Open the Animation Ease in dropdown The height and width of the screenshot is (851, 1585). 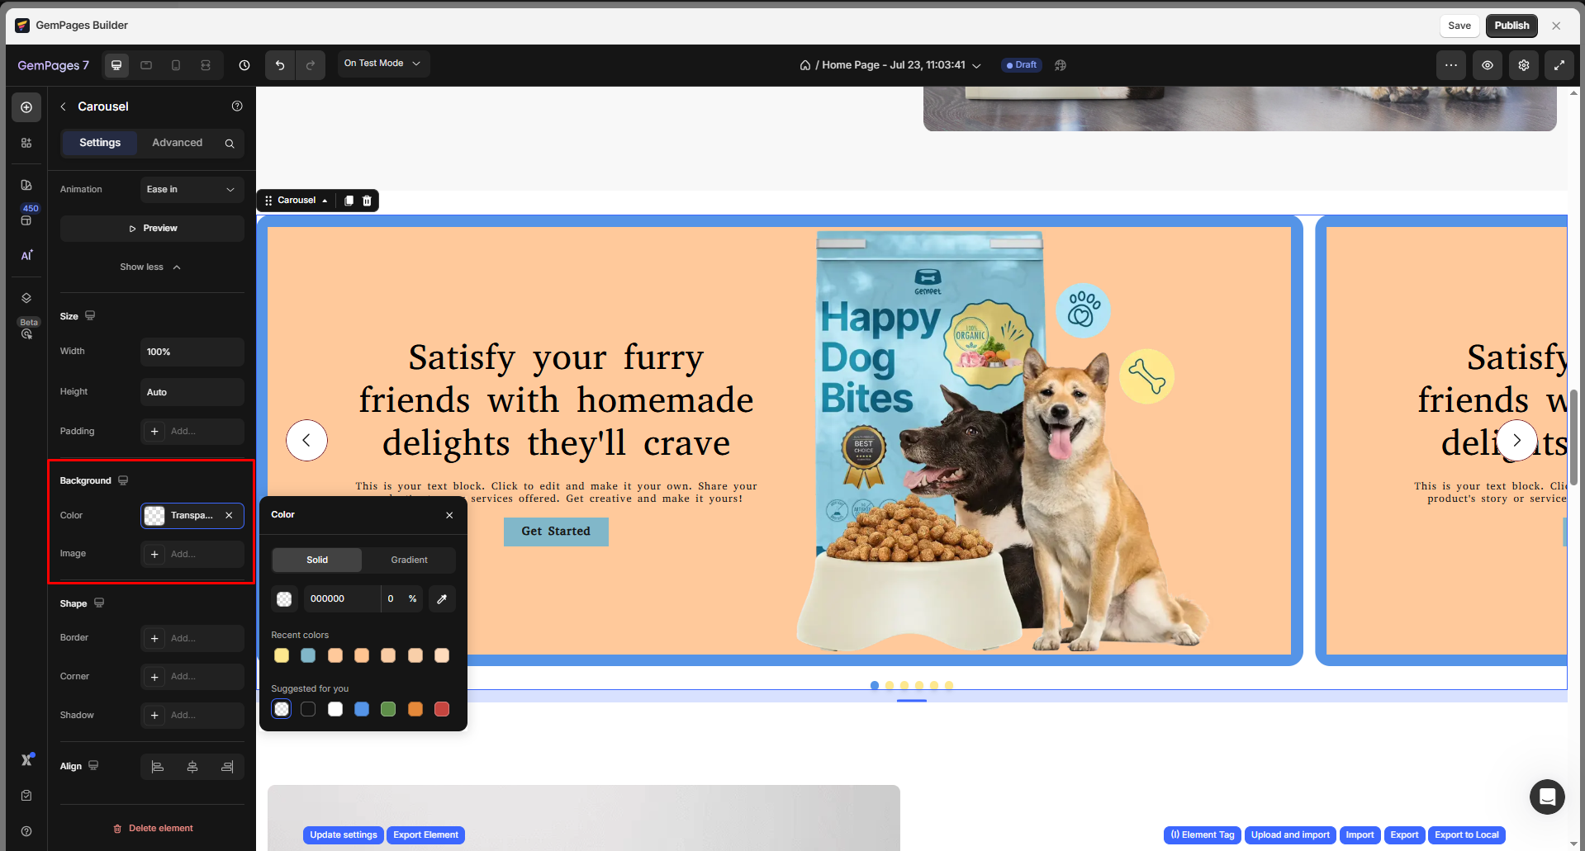pyautogui.click(x=192, y=190)
